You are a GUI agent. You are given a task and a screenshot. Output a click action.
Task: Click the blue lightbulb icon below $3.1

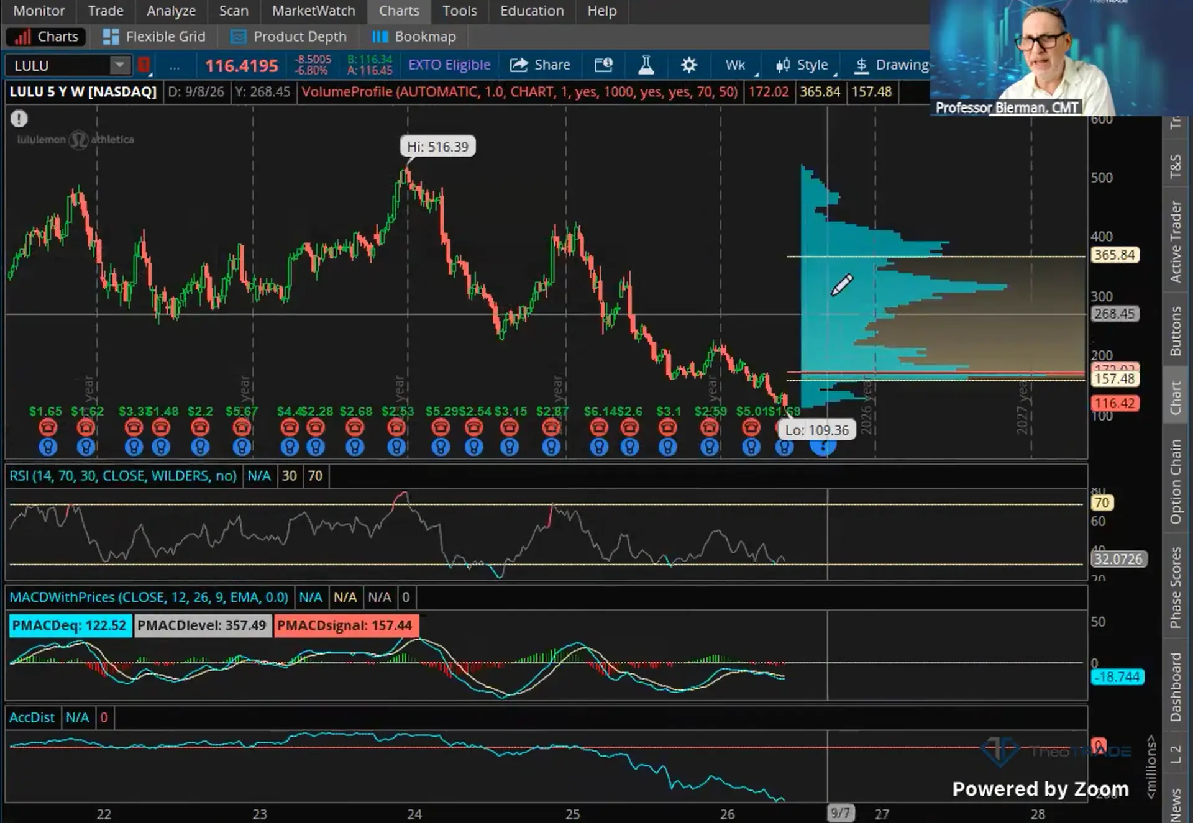[668, 447]
